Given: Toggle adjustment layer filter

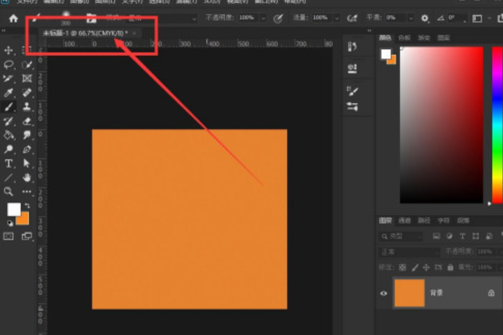Looking at the screenshot, I should click(449, 236).
